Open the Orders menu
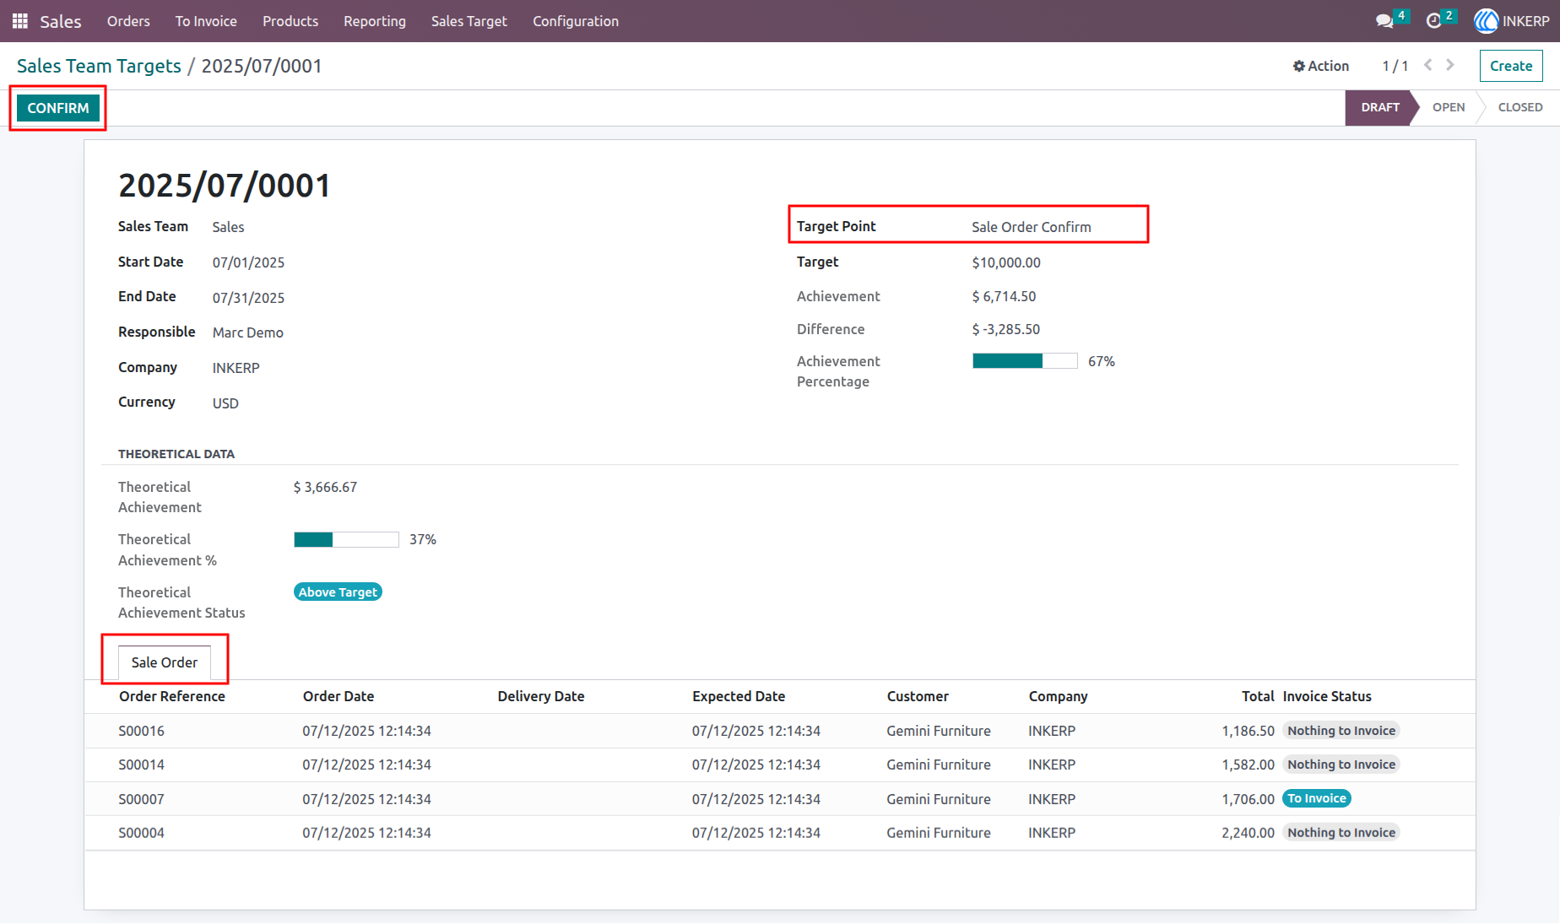This screenshot has height=924, width=1560. click(128, 21)
